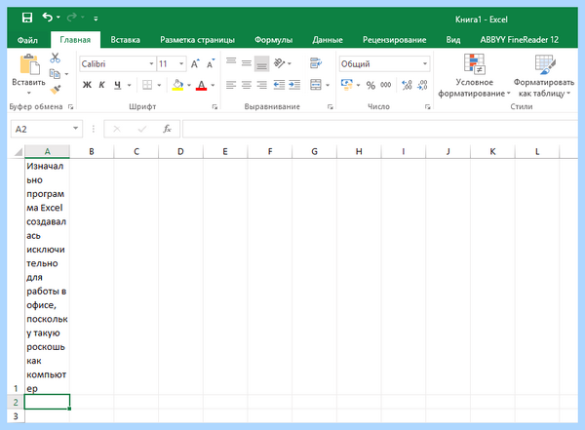Select the Данные tab
The height and width of the screenshot is (430, 585).
328,40
